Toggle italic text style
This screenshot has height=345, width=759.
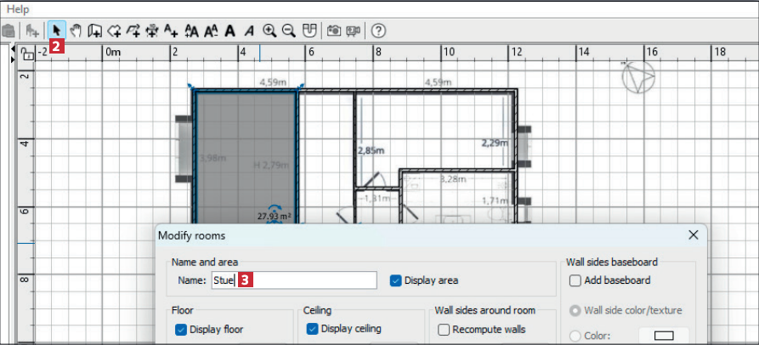point(249,31)
